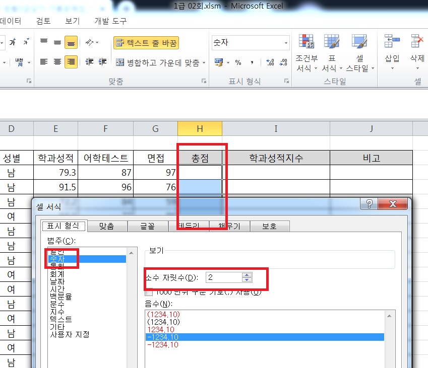Viewport: 428px width, 368px height.
Task: Click the decimal places input field
Action: pyautogui.click(x=224, y=277)
